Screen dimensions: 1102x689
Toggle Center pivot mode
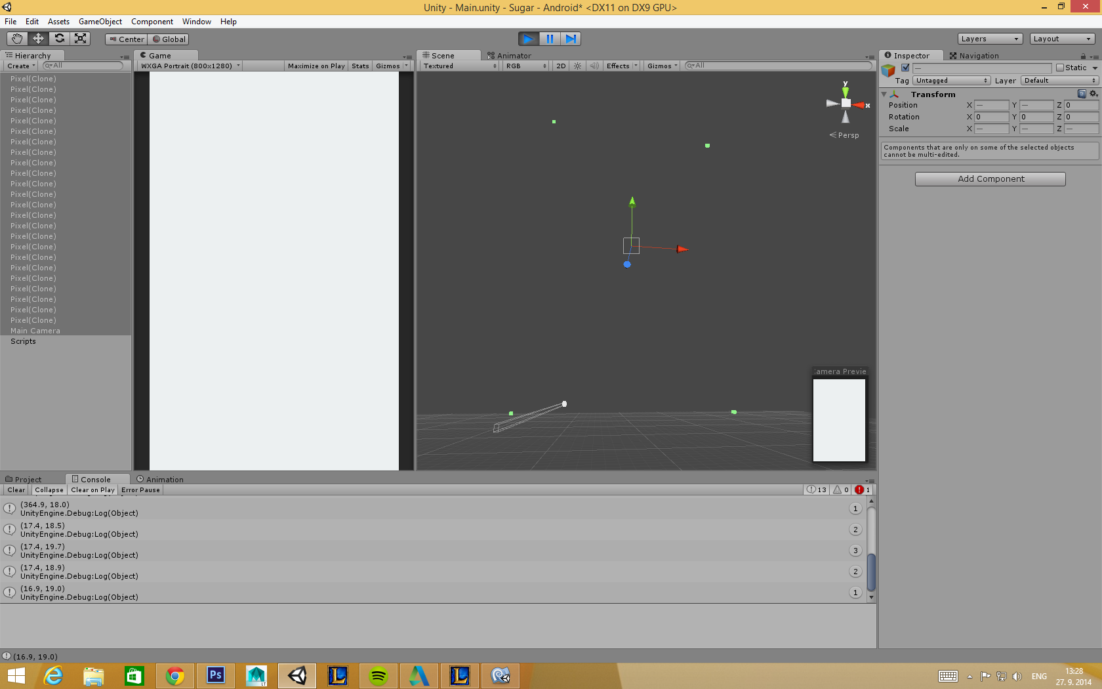(127, 39)
